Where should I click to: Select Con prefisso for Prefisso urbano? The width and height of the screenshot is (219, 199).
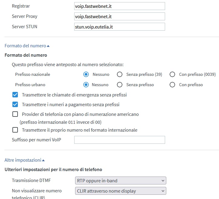tap(172, 85)
